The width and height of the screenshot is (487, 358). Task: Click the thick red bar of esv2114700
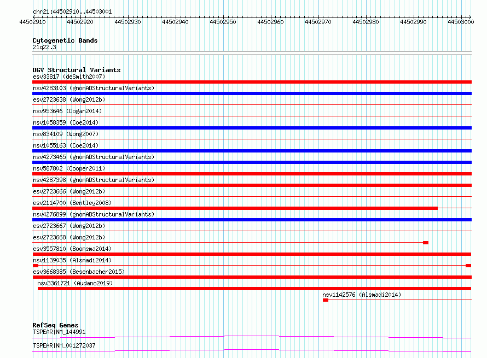(x=235, y=208)
